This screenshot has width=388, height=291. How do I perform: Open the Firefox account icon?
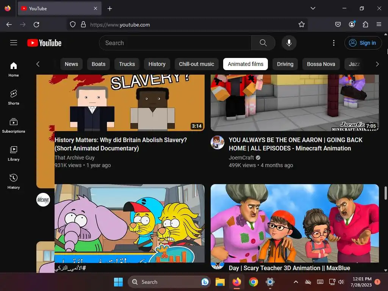coord(352,24)
